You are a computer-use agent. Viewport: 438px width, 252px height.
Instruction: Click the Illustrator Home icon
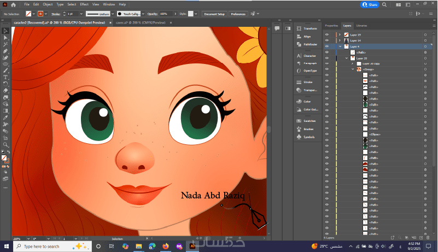click(x=14, y=4)
